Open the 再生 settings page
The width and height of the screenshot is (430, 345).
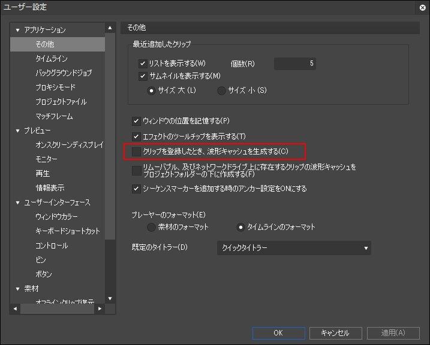[43, 174]
